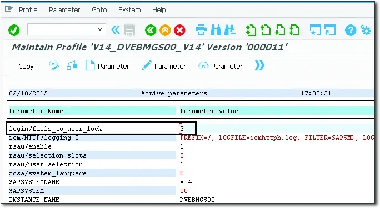Go to the Last Page icon
Screen dimensions: 380x208
294,31
